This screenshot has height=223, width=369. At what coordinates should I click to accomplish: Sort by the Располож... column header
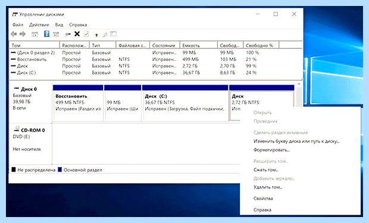(74, 45)
